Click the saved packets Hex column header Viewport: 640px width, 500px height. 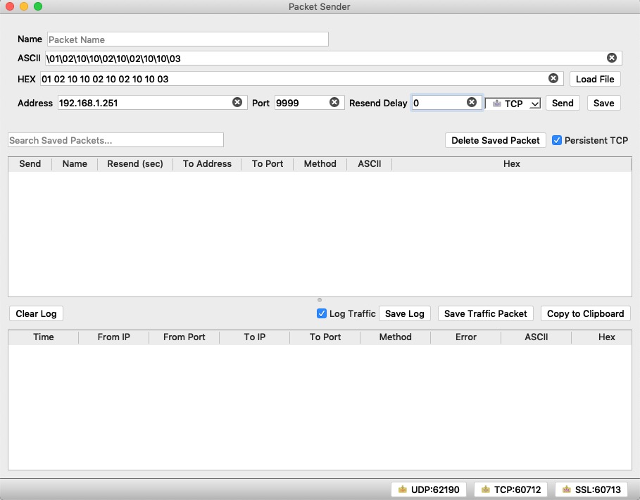(x=511, y=163)
